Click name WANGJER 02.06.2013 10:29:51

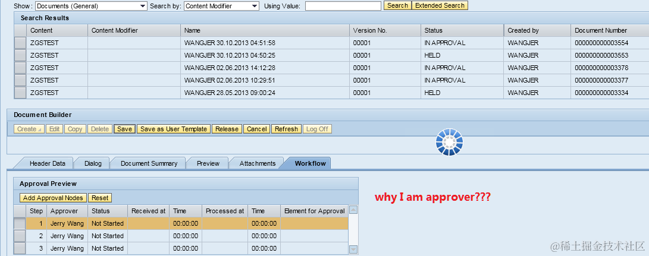pos(230,80)
